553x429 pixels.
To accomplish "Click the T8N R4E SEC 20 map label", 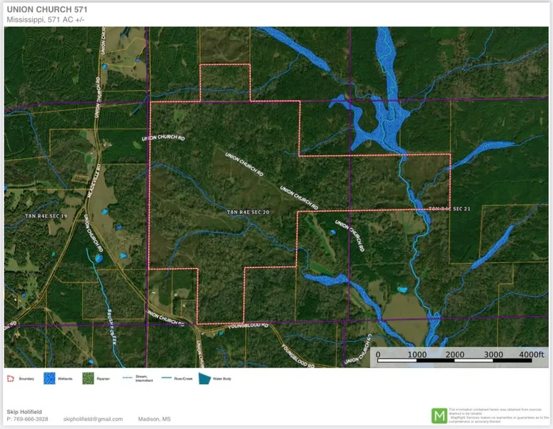I will tap(248, 212).
